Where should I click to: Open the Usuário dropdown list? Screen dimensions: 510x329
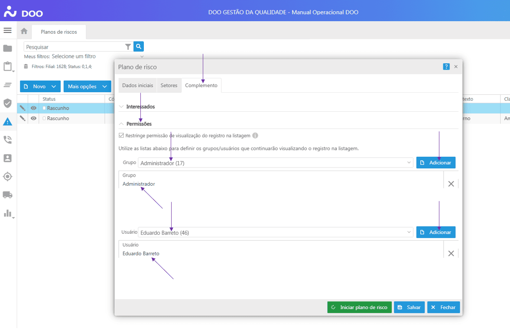tap(275, 232)
